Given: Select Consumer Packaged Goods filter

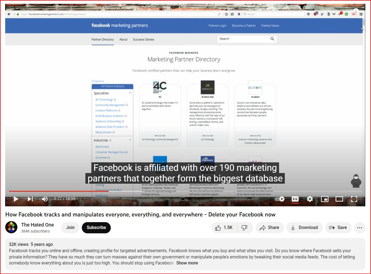Looking at the screenshot, I should coord(111,152).
